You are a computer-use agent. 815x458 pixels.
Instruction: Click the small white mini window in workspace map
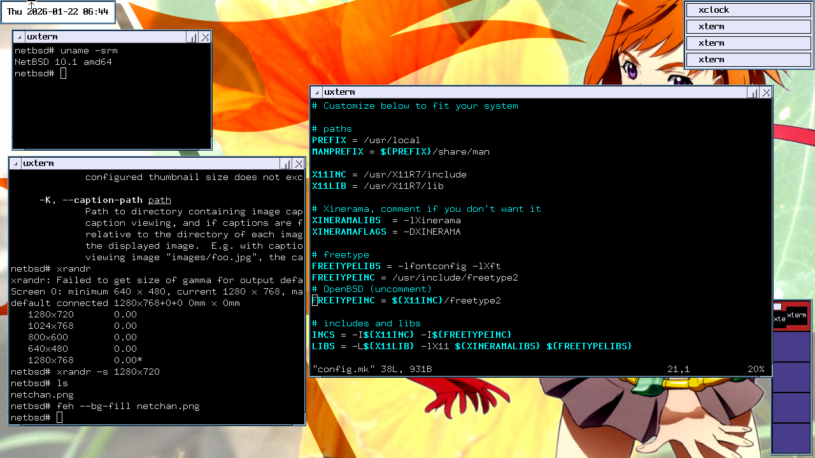pos(777,307)
